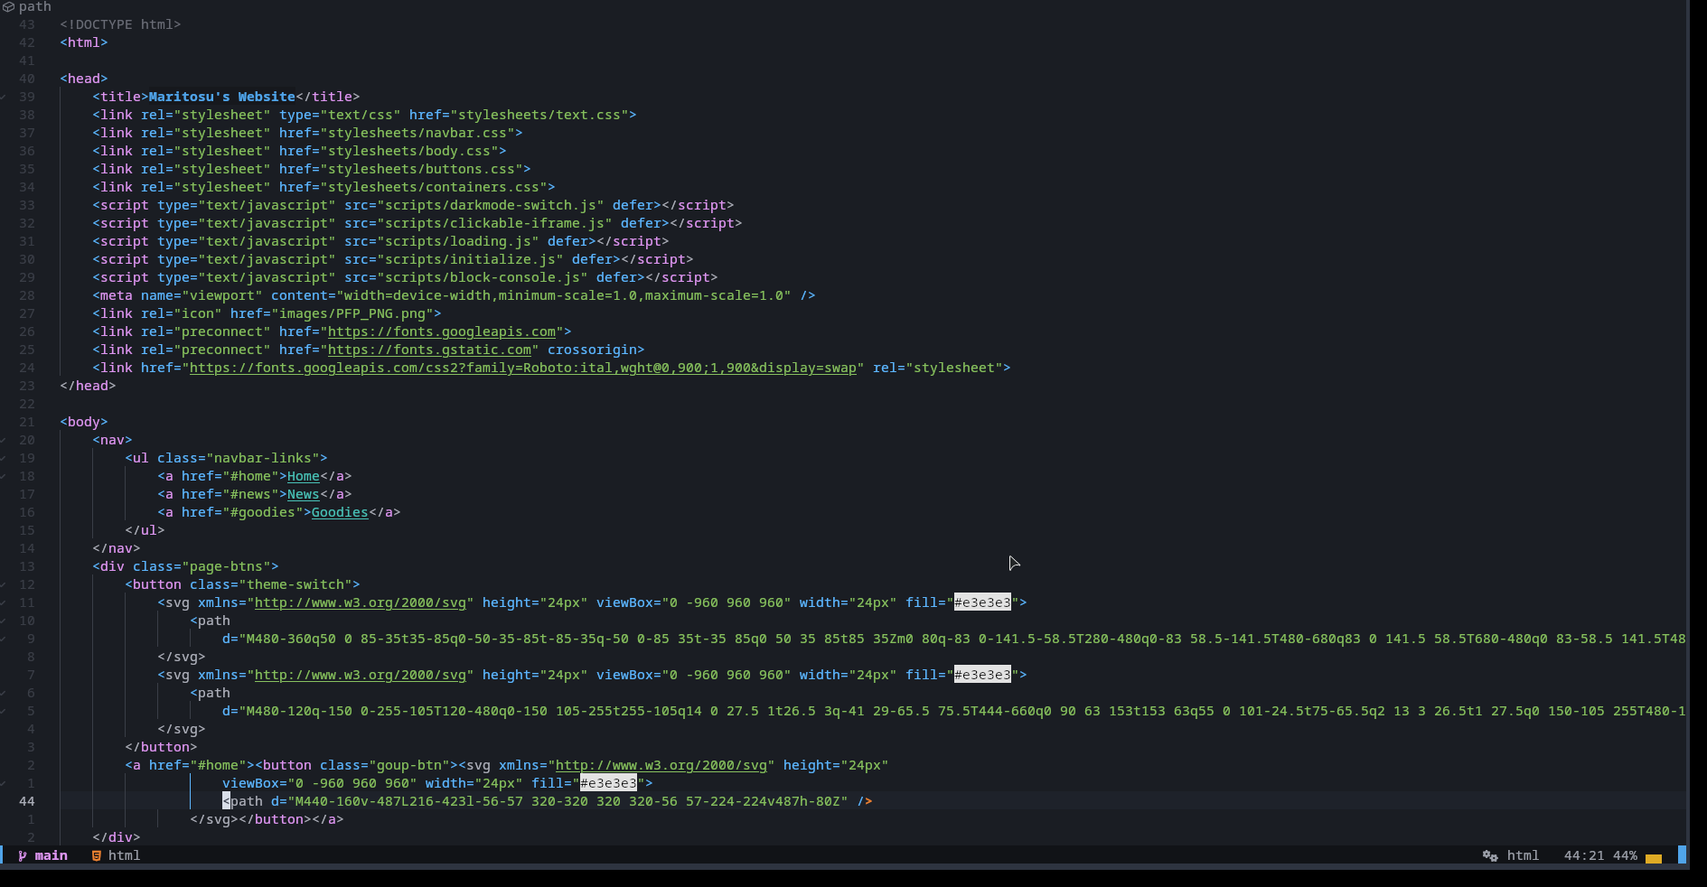Collapse the fold at the title line

(x=4, y=97)
